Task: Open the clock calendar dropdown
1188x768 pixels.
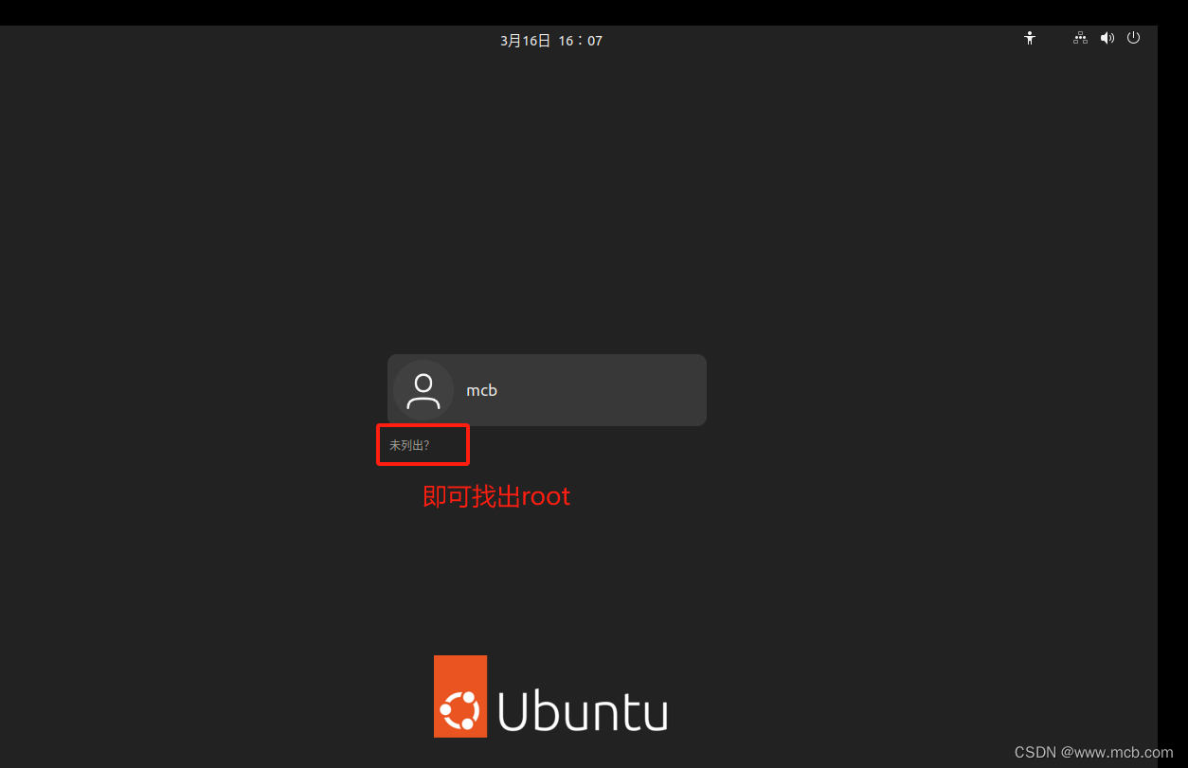Action: coord(550,40)
